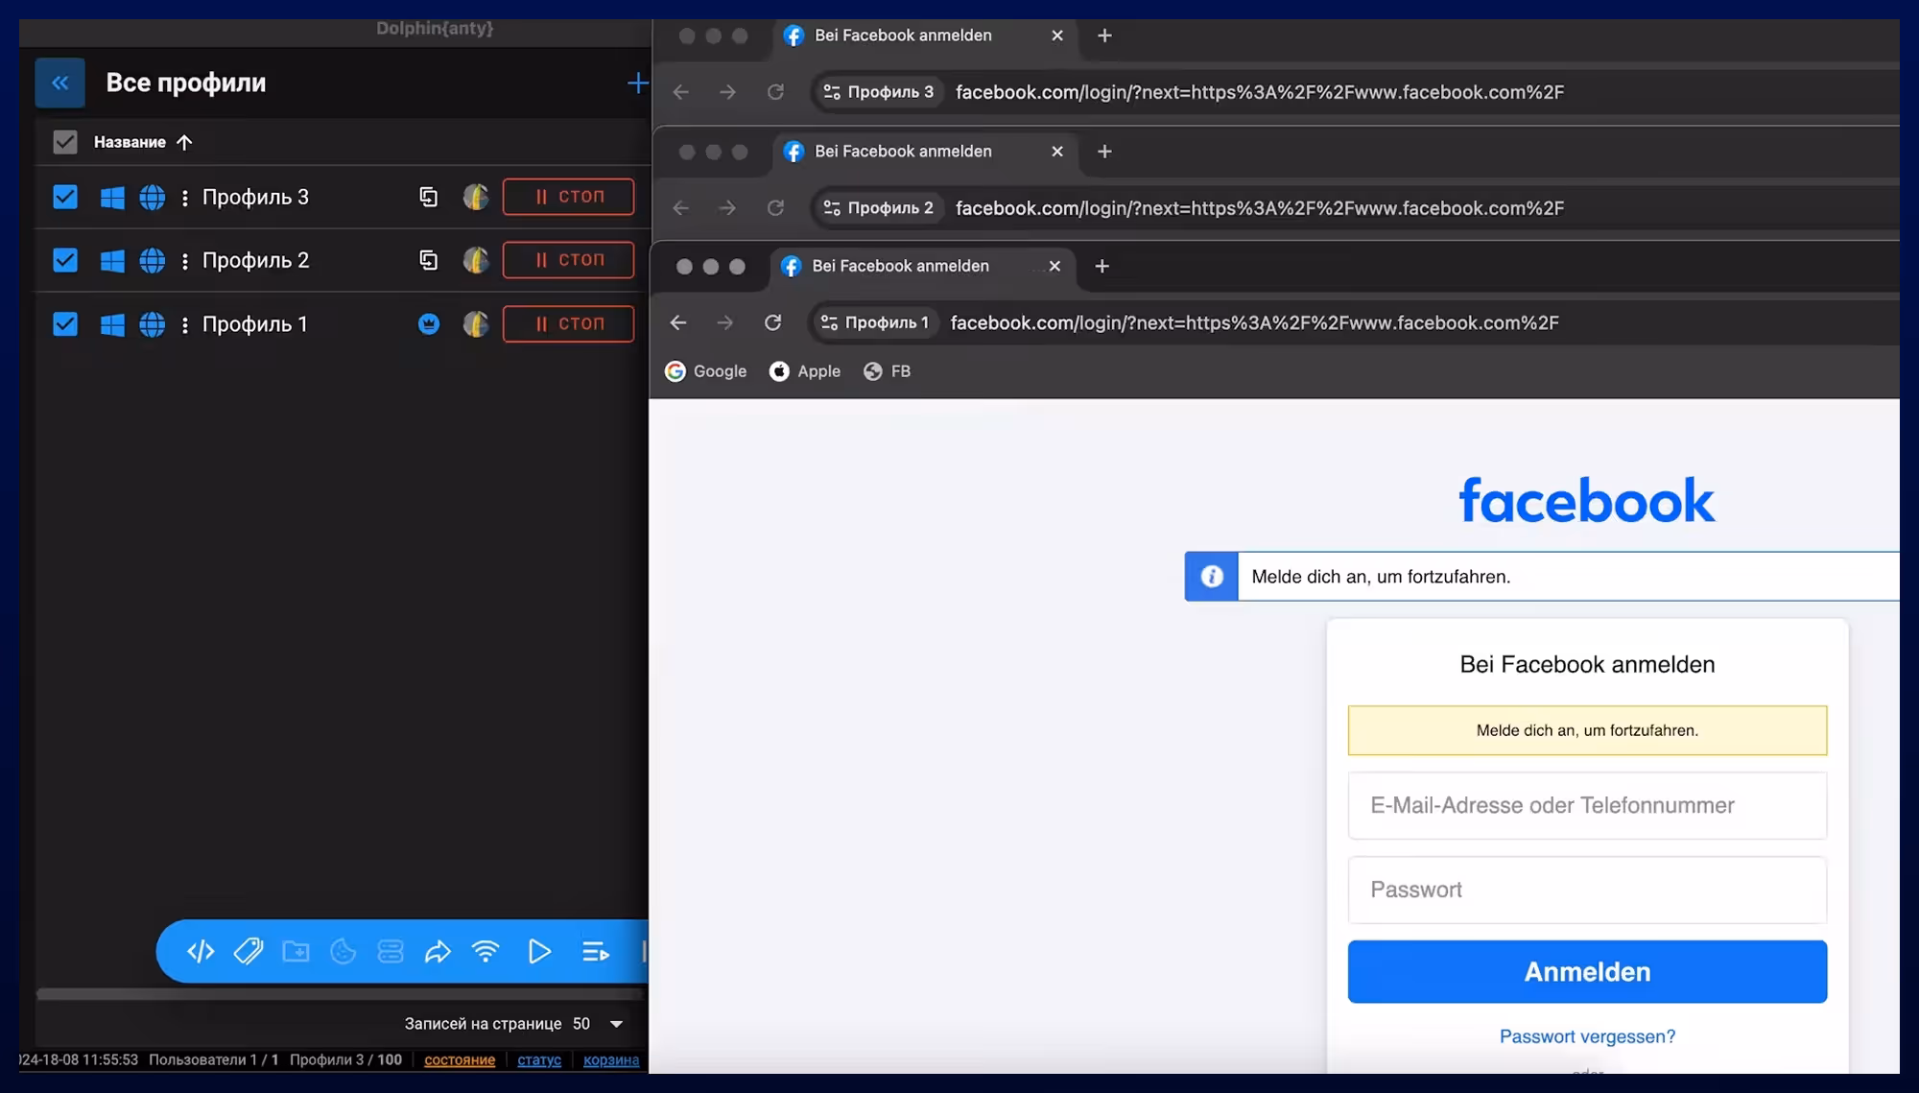Click the Windows icon for Профиль 3
Image resolution: width=1919 pixels, height=1093 pixels.
pos(112,198)
